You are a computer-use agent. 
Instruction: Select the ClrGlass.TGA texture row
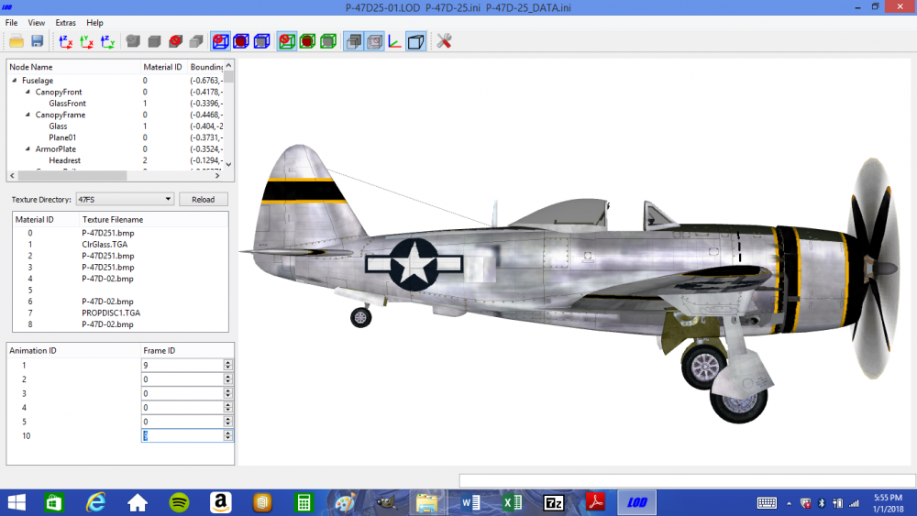click(x=120, y=245)
